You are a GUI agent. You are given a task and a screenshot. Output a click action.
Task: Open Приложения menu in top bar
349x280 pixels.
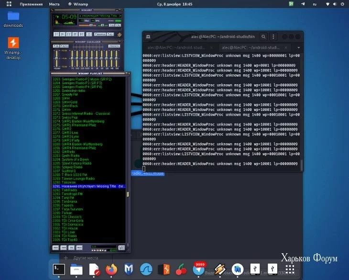[31, 4]
